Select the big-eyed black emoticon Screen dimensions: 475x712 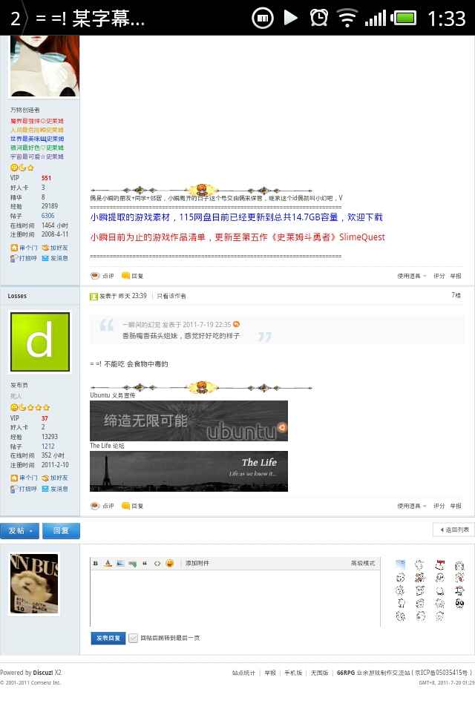tap(459, 604)
